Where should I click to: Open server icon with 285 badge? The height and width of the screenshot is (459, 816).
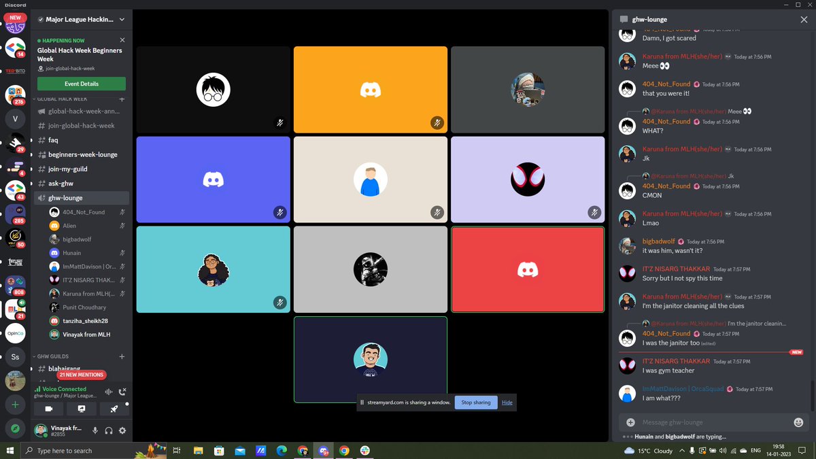(x=15, y=214)
